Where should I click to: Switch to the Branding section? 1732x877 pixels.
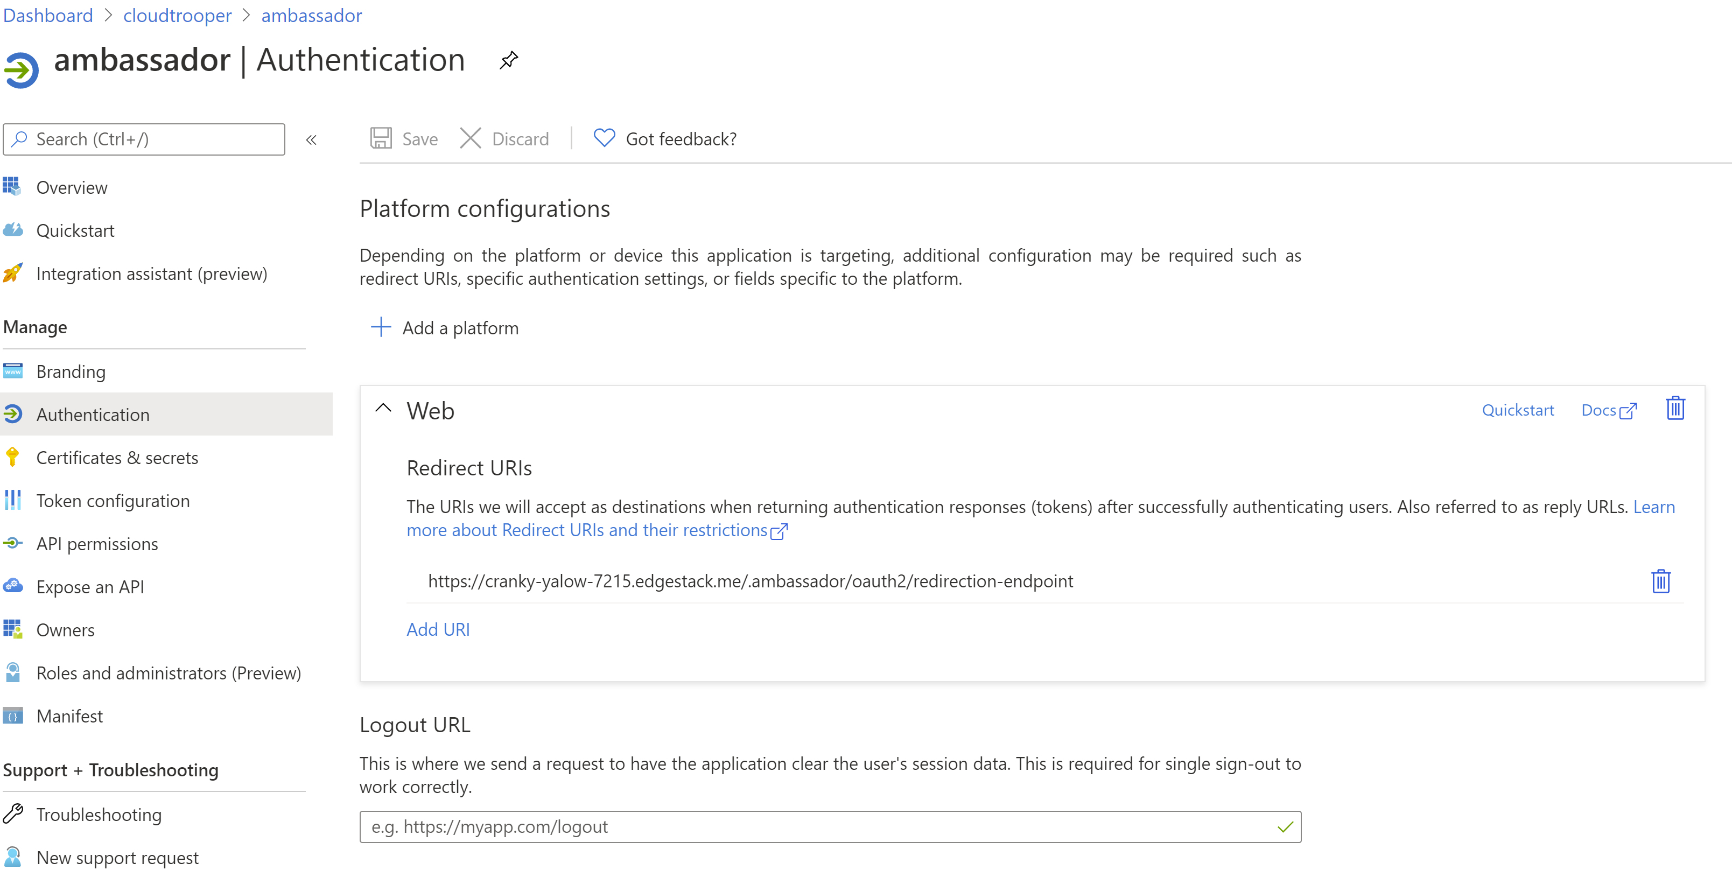click(x=71, y=370)
